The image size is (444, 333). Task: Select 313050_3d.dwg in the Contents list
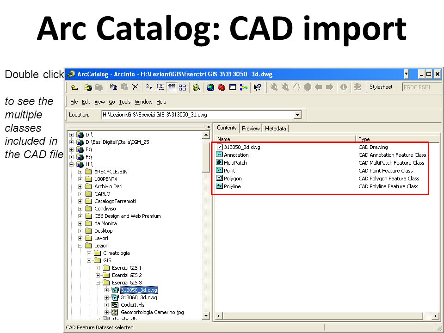pos(239,147)
